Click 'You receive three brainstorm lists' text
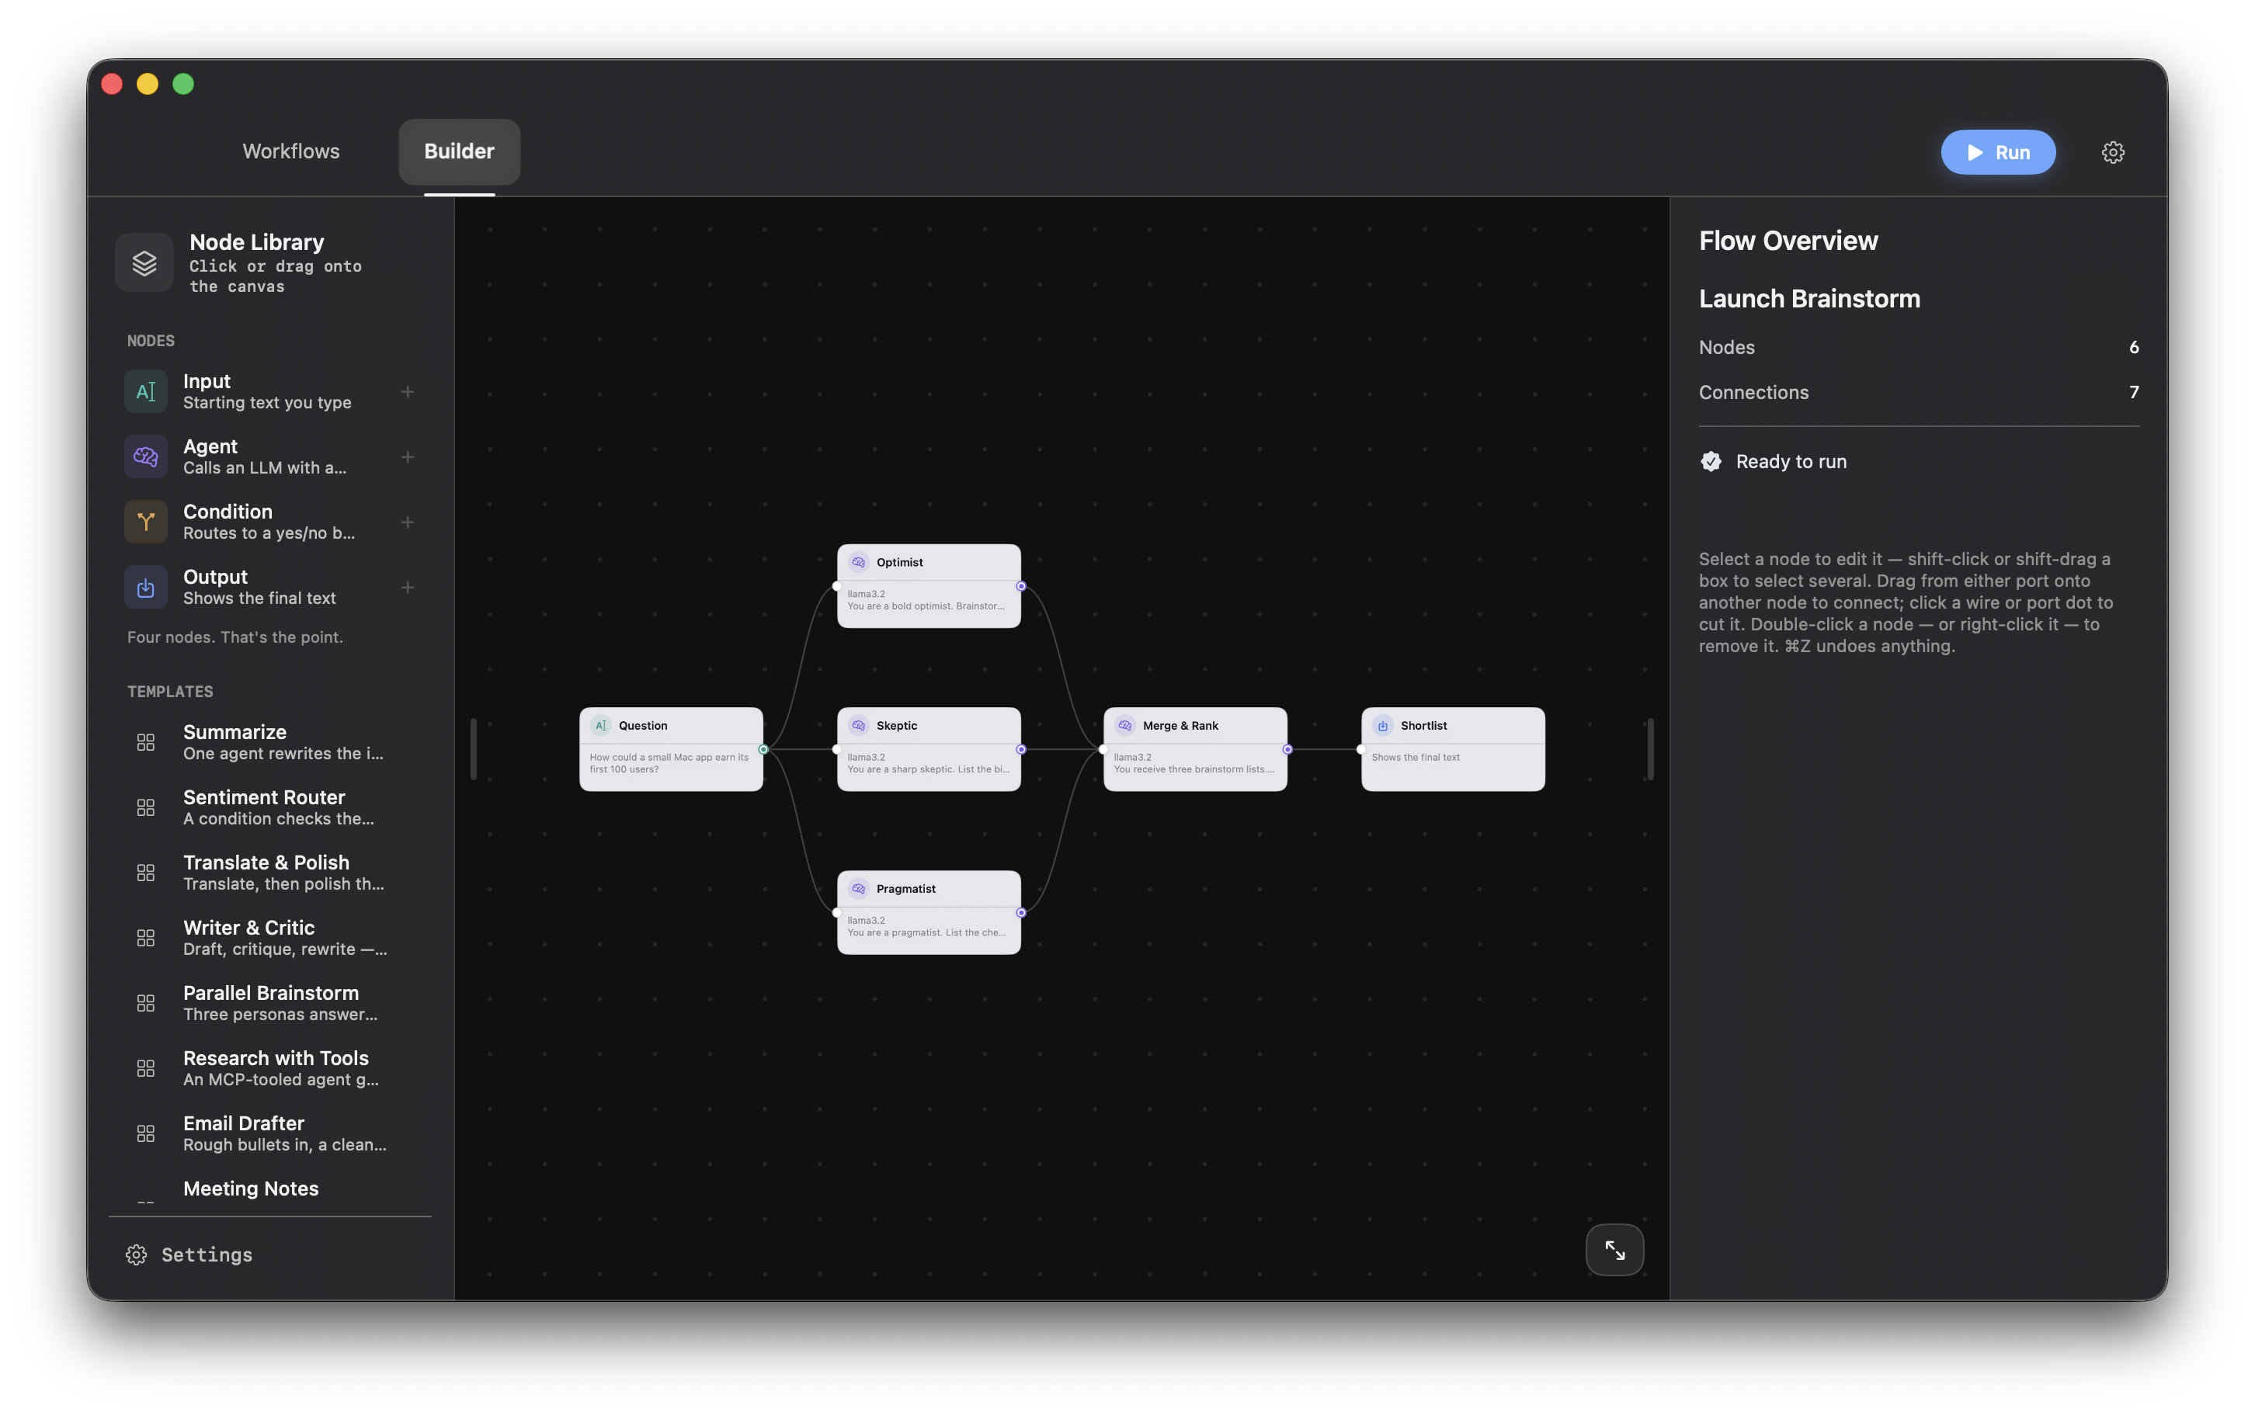Image resolution: width=2255 pixels, height=1416 pixels. [x=1194, y=769]
